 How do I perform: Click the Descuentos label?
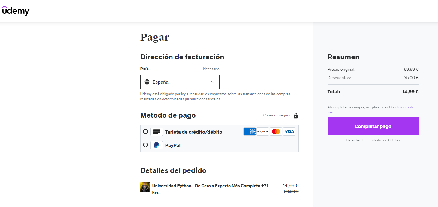pos(339,78)
